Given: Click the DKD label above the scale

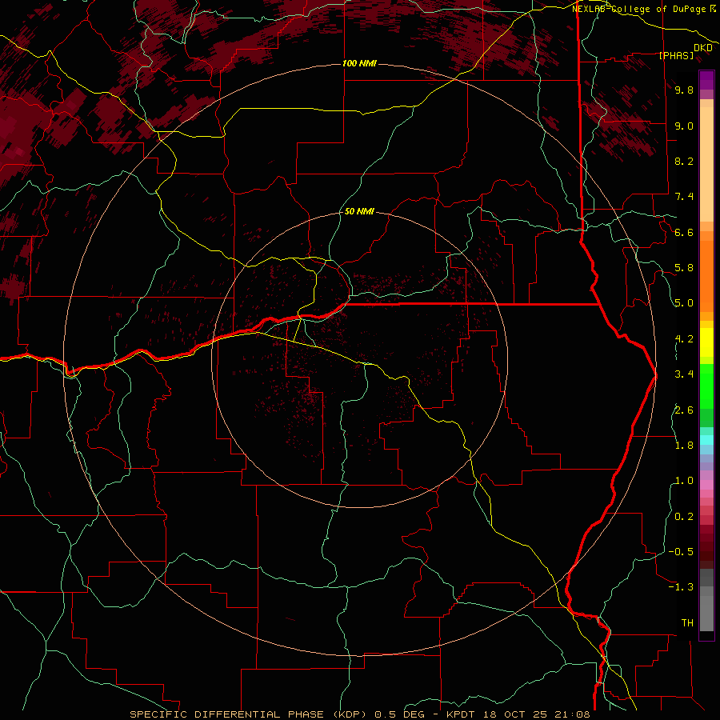Looking at the screenshot, I should coord(703,48).
